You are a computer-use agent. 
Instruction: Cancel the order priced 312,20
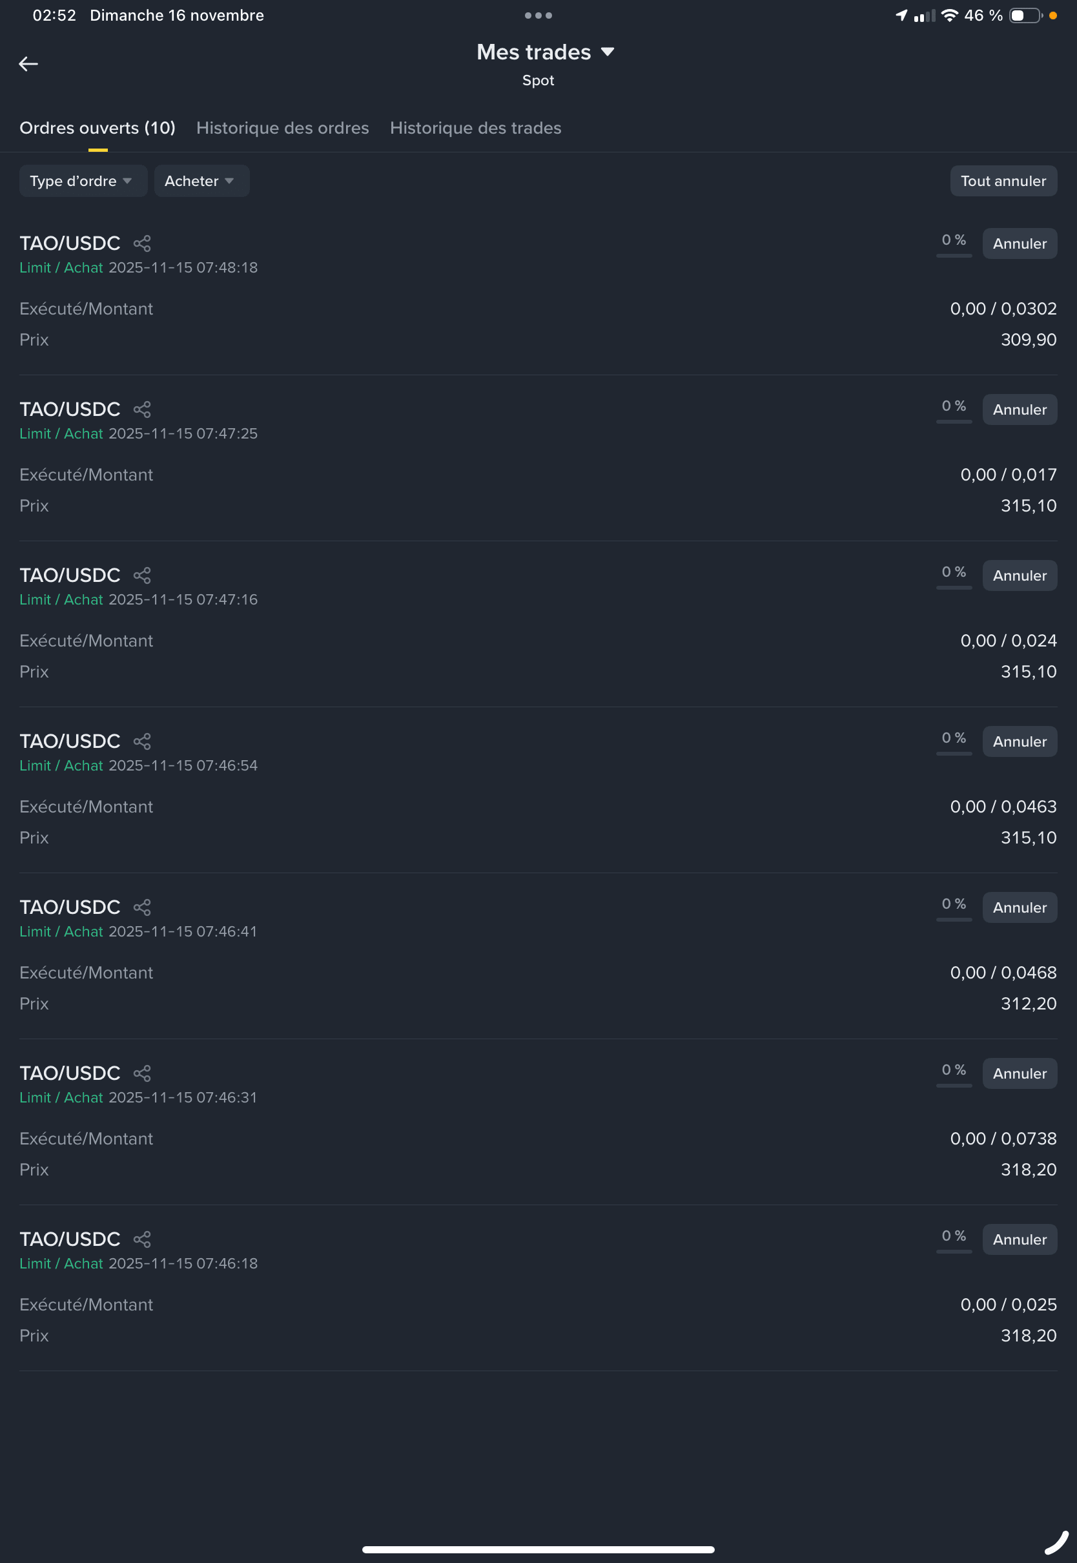tap(1020, 907)
